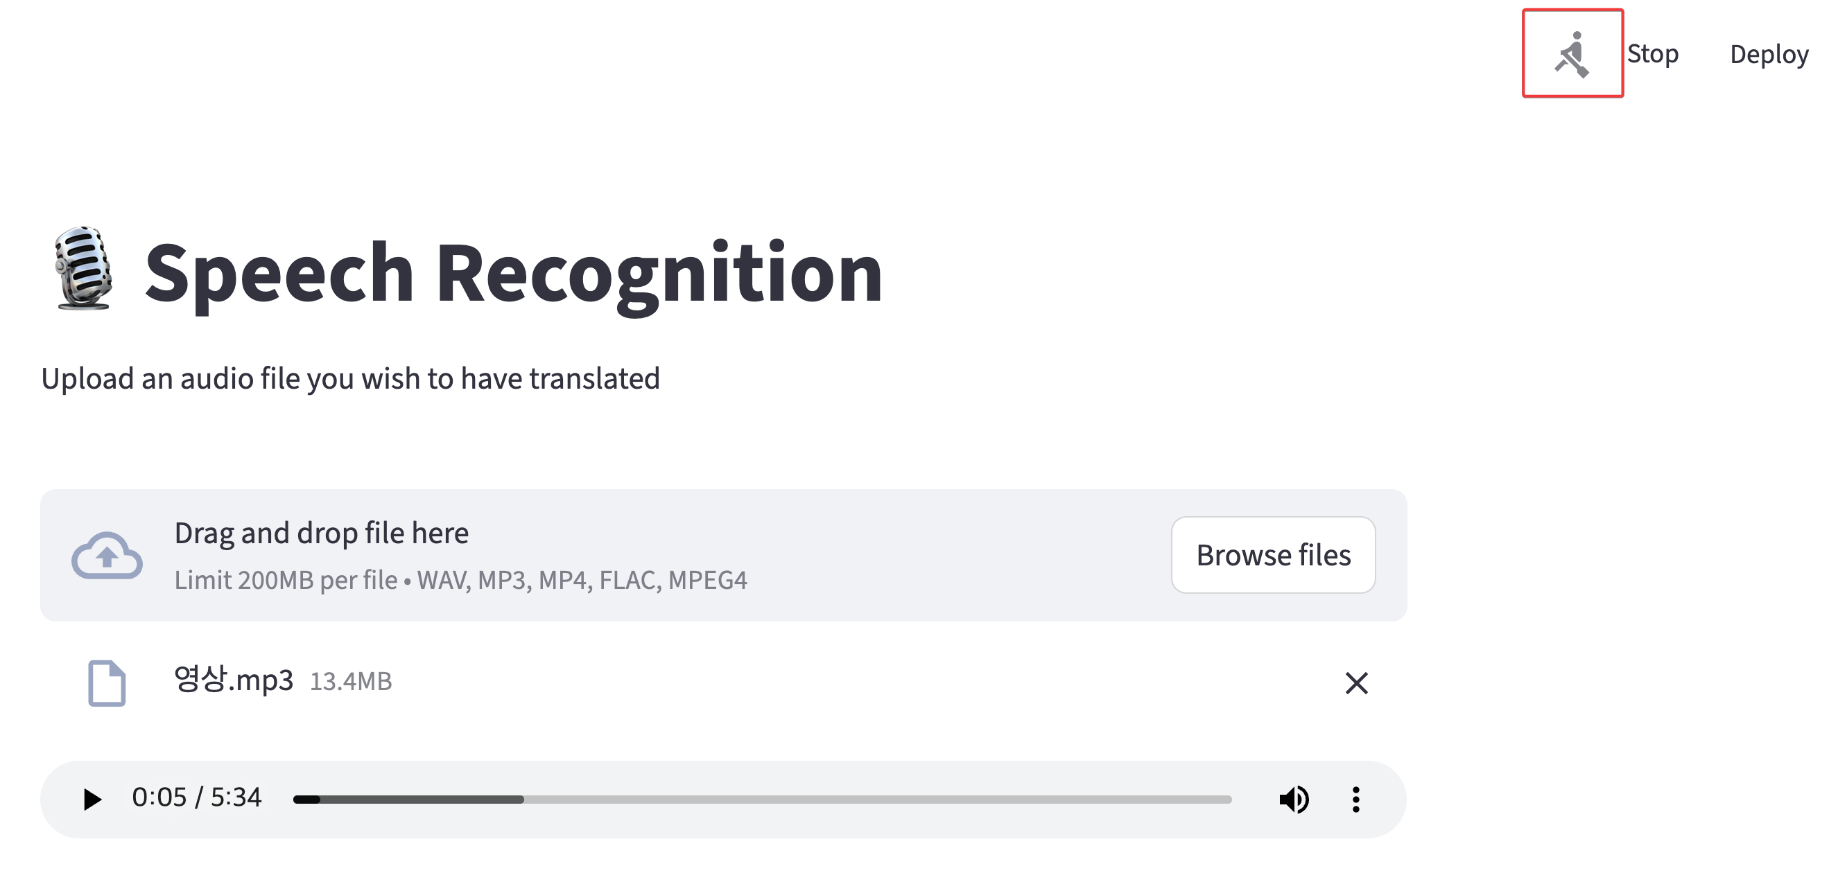Click the 200MB file limit hint text
Screen dimensions: 1829x873
(460, 581)
